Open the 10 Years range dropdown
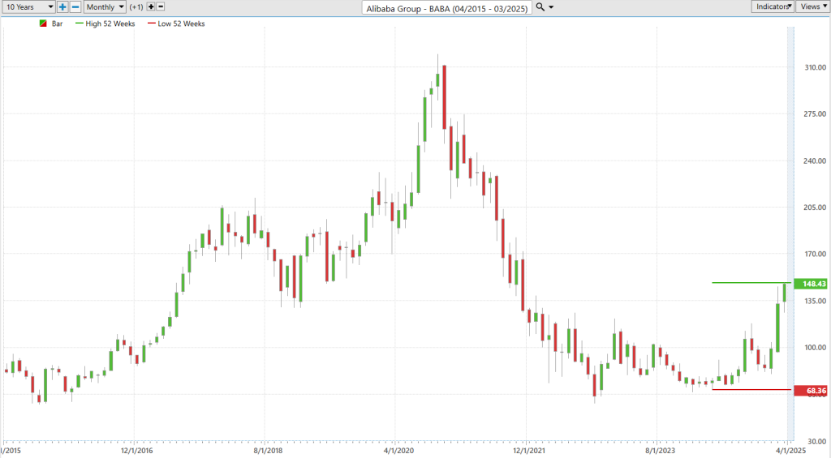831x458 pixels. [28, 6]
